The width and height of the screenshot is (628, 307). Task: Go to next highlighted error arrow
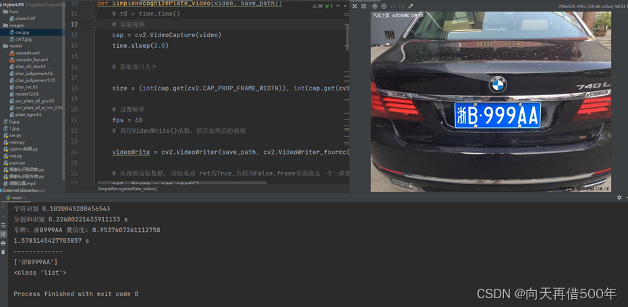point(345,7)
